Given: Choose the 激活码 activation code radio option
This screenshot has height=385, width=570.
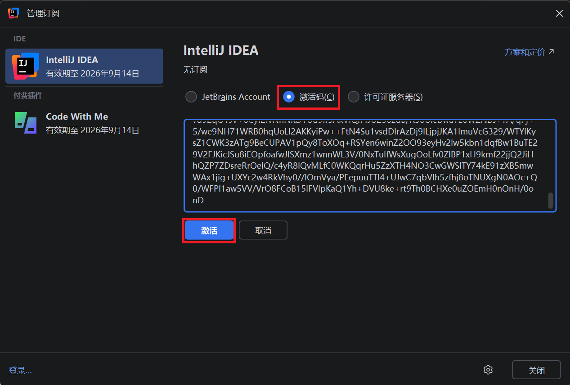Looking at the screenshot, I should tap(309, 97).
